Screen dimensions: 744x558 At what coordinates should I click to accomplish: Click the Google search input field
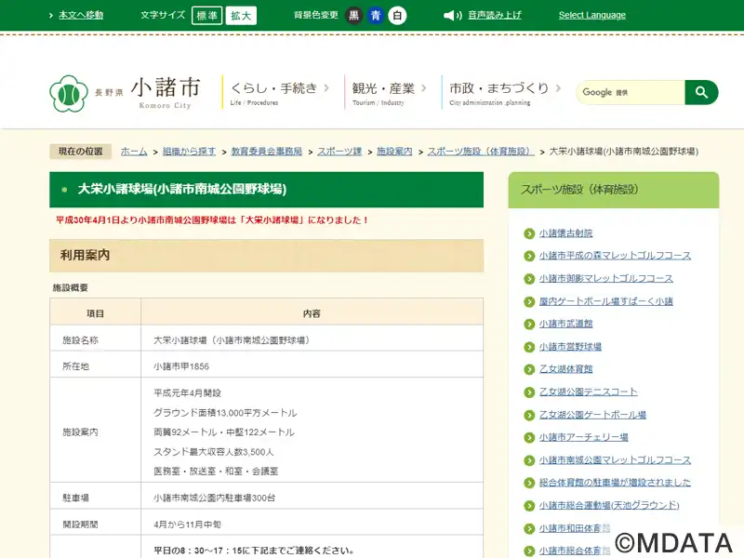[x=631, y=92]
